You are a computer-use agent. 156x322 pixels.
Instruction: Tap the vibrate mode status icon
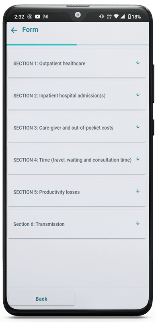click(102, 17)
